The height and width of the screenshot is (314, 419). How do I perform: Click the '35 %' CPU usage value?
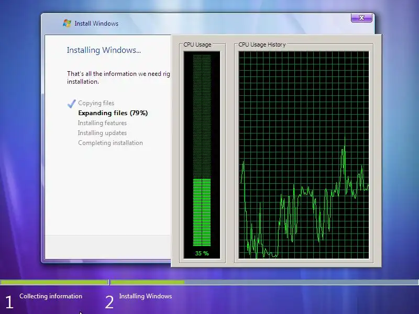click(202, 253)
